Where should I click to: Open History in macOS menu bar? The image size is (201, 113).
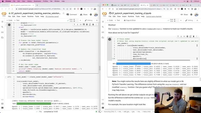29,1
